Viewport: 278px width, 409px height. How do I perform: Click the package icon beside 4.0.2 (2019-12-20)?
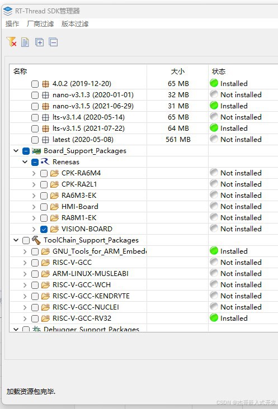45,84
